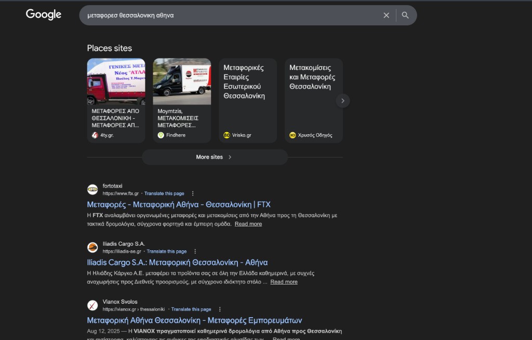Expand Read more on the FTX snippet
The height and width of the screenshot is (340, 532).
(x=248, y=224)
